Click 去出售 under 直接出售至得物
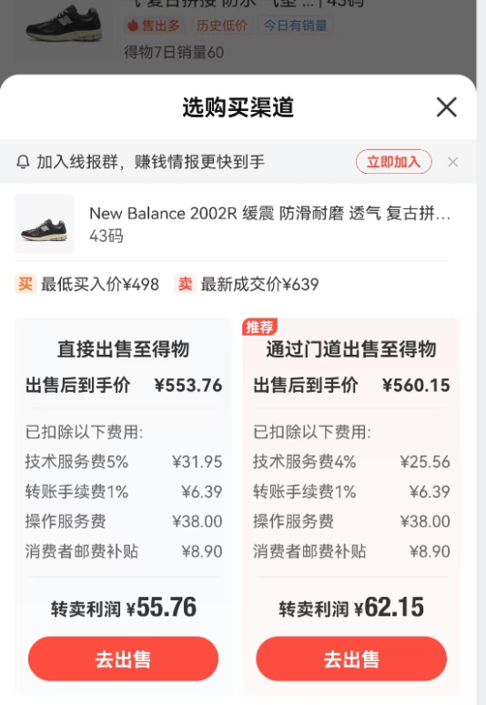This screenshot has width=486, height=705. pos(123,659)
